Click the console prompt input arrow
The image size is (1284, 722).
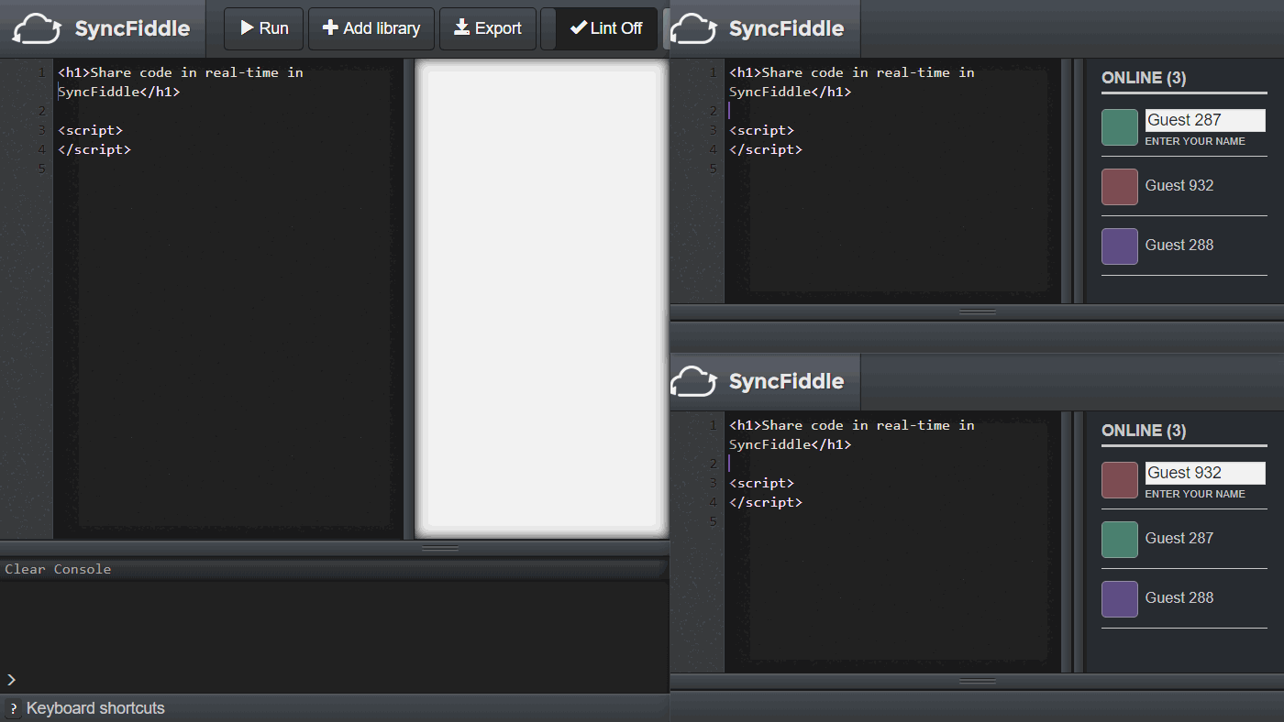pyautogui.click(x=11, y=679)
